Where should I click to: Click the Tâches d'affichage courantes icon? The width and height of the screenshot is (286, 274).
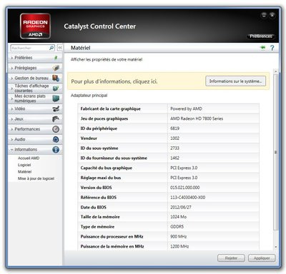[56, 88]
